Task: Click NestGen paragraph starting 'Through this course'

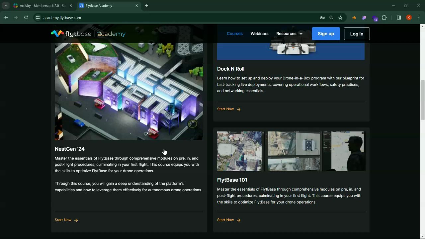Action: [128, 187]
